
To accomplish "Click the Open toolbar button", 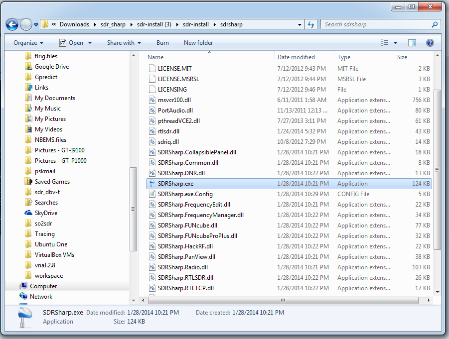I will (71, 43).
